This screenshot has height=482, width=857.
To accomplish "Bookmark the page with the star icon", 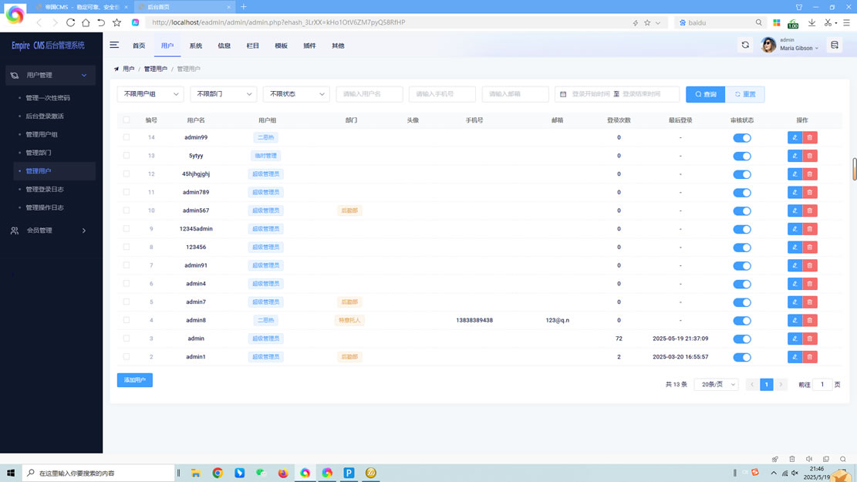I will tap(116, 22).
